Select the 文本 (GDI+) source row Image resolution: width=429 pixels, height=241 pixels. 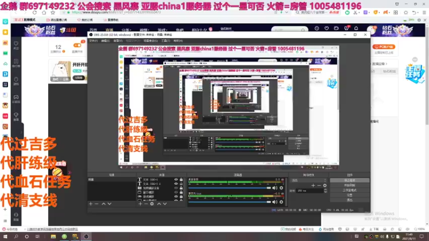point(160,179)
